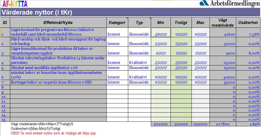This screenshot has width=261, height=136.
Task: Click uncertainty value 7,56%
Action: click(x=248, y=32)
